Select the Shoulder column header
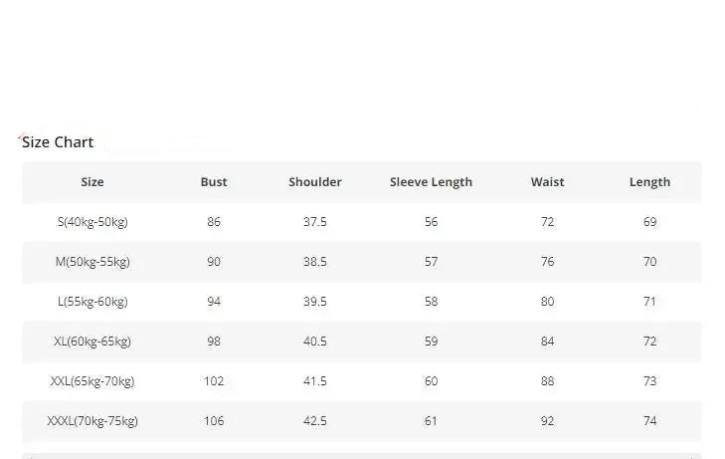The height and width of the screenshot is (459, 725). pyautogui.click(x=315, y=182)
